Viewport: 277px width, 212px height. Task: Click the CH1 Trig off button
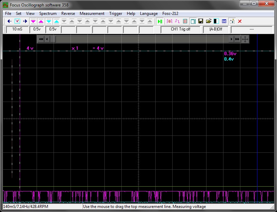tap(180, 29)
